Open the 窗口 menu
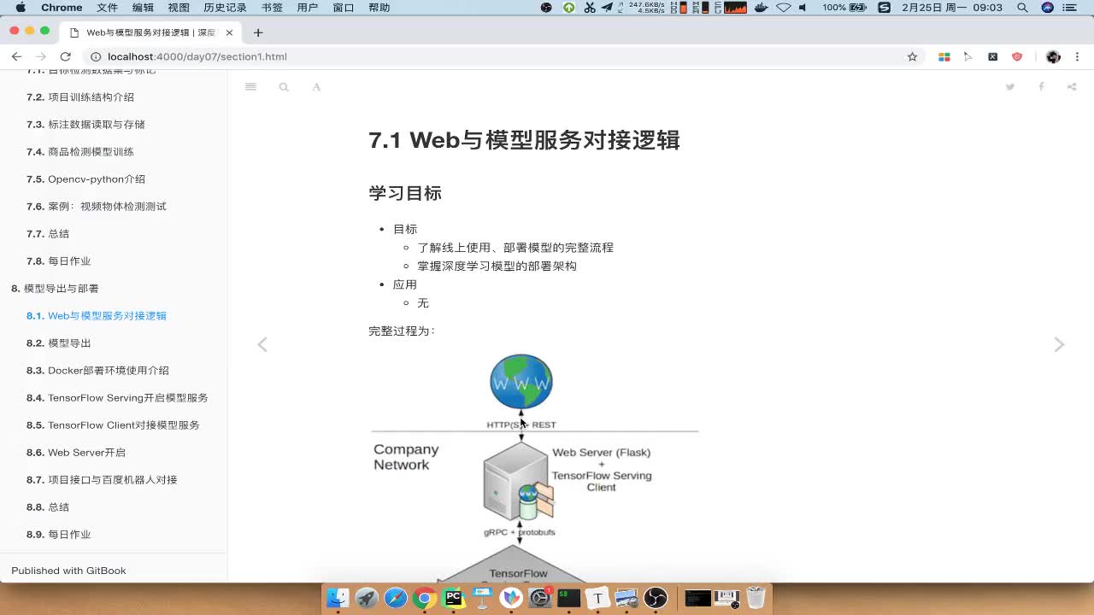The width and height of the screenshot is (1094, 615). pyautogui.click(x=344, y=8)
